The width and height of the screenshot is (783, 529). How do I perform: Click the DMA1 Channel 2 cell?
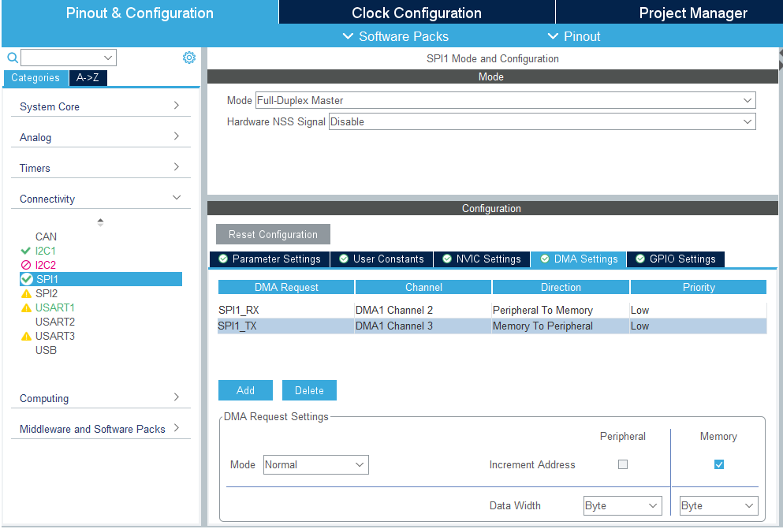click(423, 311)
